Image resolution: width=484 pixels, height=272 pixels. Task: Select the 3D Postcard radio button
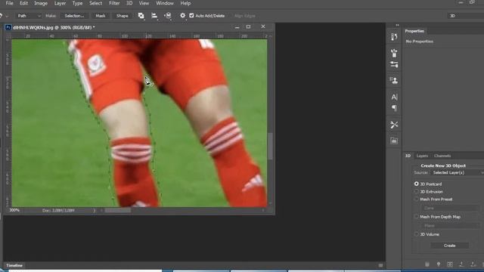point(417,184)
